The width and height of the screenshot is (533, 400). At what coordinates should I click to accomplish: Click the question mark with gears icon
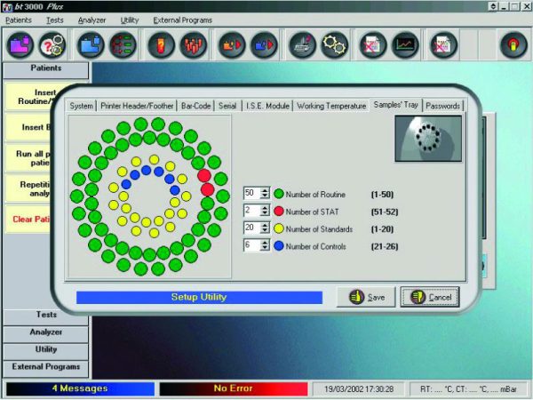tap(52, 45)
